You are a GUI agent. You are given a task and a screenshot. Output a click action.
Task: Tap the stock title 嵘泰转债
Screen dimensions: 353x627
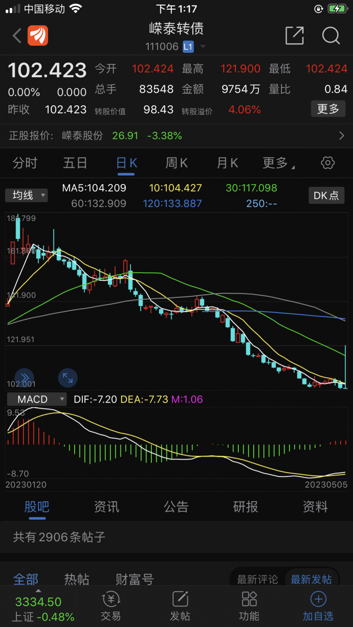(x=176, y=29)
